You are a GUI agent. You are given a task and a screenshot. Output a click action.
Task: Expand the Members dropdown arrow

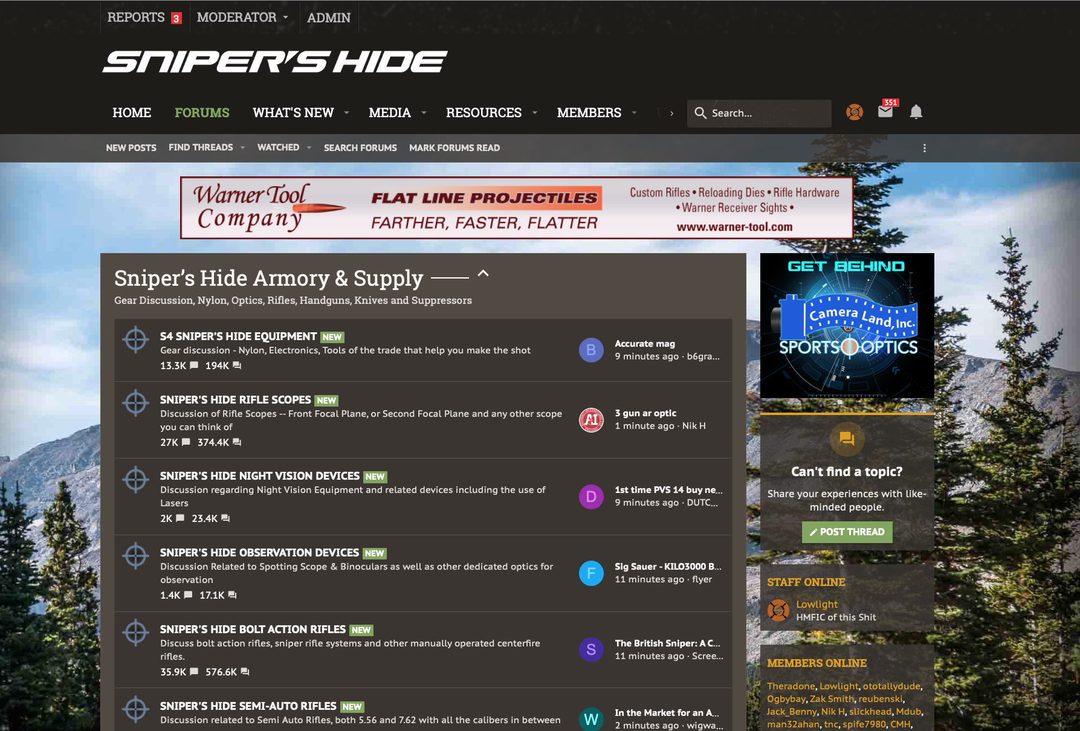(x=634, y=113)
